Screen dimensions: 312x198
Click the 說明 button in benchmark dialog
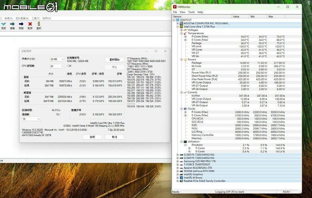pyautogui.click(x=92, y=137)
